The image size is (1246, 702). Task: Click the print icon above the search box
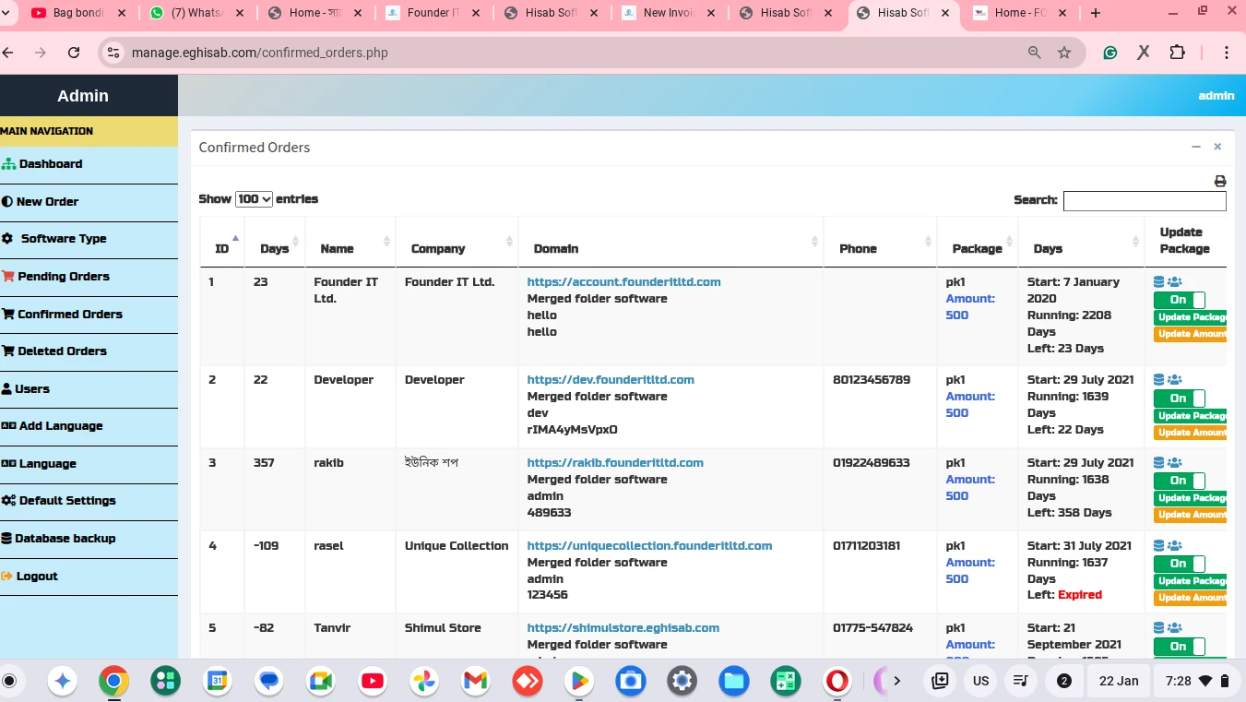coord(1220,182)
